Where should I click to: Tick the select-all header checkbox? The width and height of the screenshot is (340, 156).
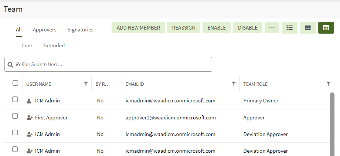pos(15,83)
